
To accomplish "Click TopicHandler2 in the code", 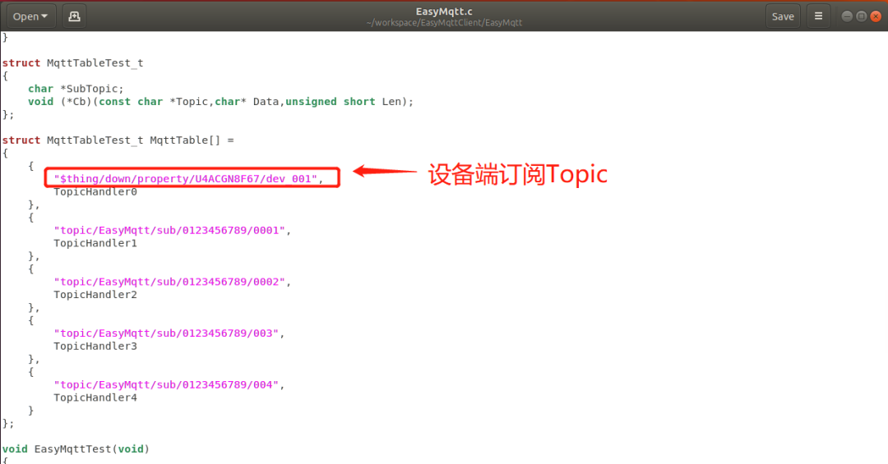I will (x=95, y=295).
